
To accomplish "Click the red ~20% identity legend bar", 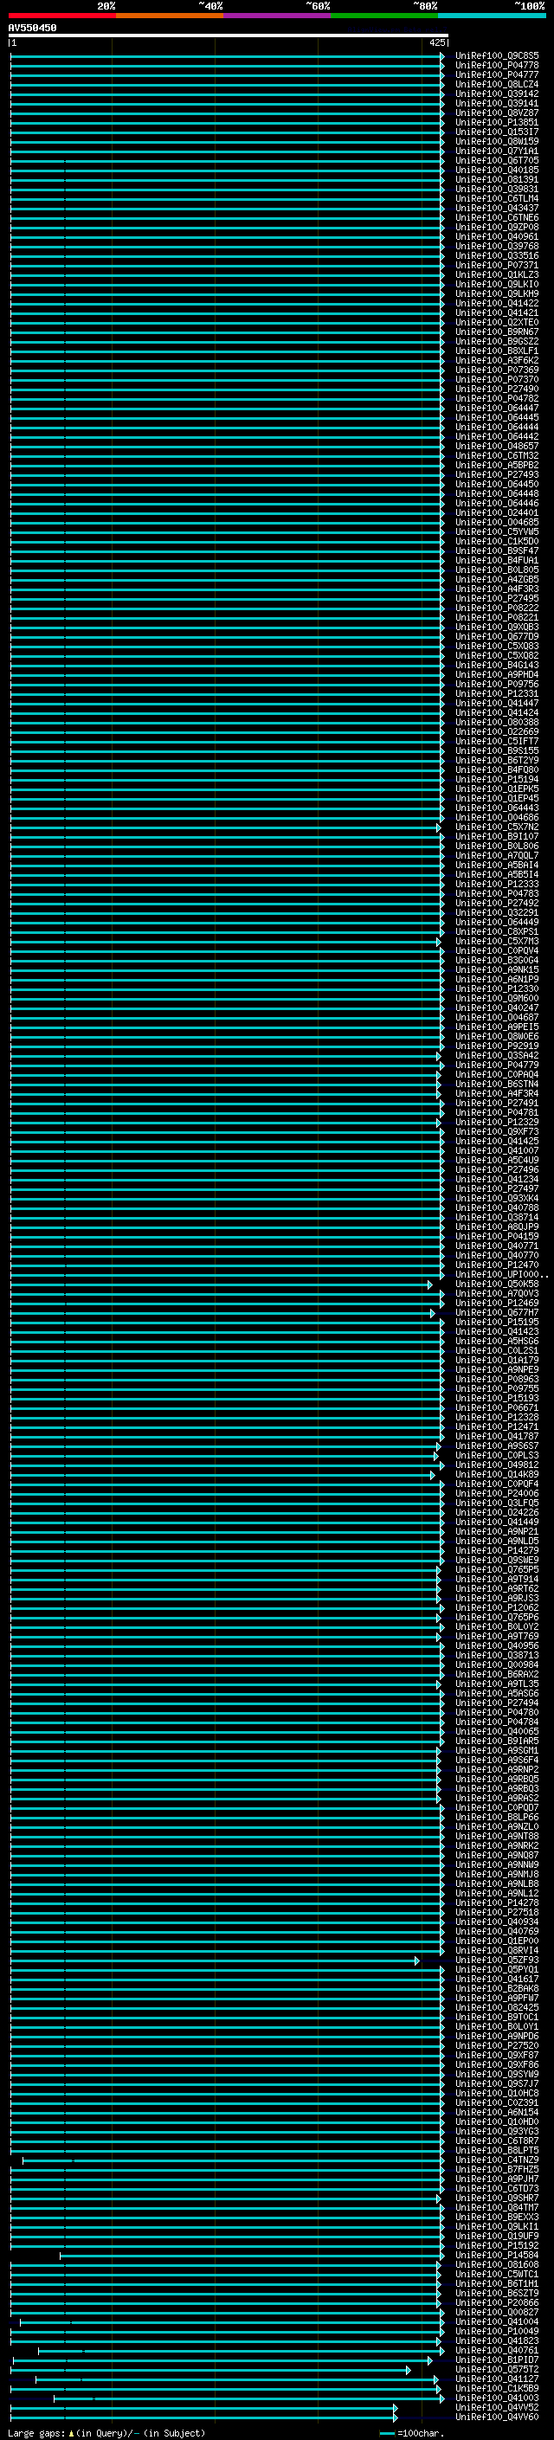I will tap(61, 16).
